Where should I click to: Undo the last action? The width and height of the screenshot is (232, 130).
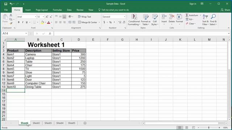(x=11, y=4)
